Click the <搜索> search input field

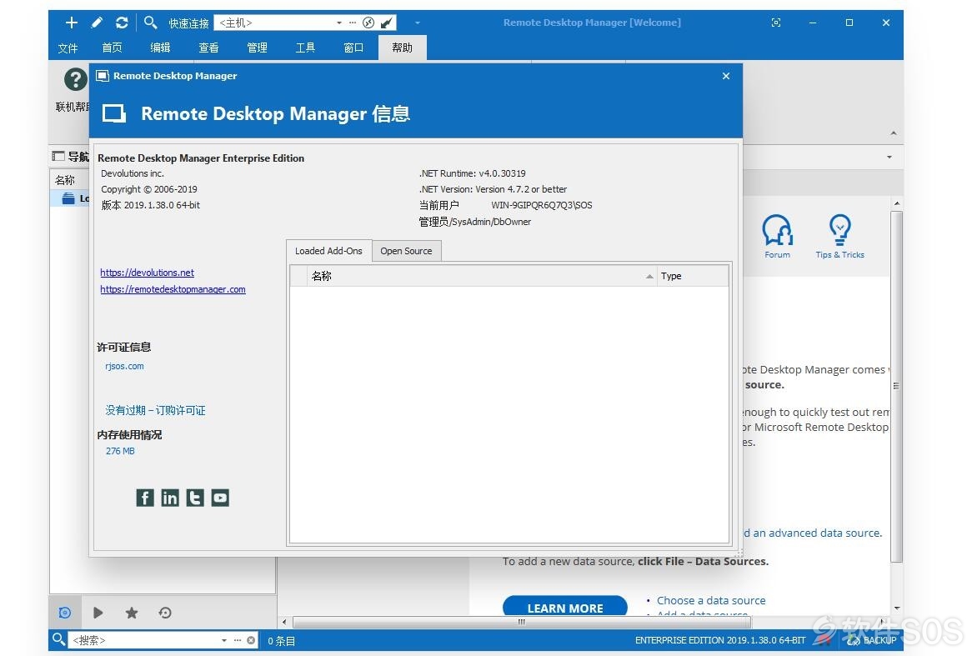tap(144, 640)
